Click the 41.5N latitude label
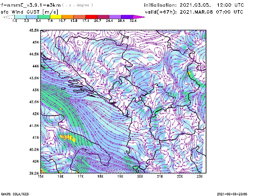The height and width of the screenshot is (196, 254). click(x=34, y=126)
